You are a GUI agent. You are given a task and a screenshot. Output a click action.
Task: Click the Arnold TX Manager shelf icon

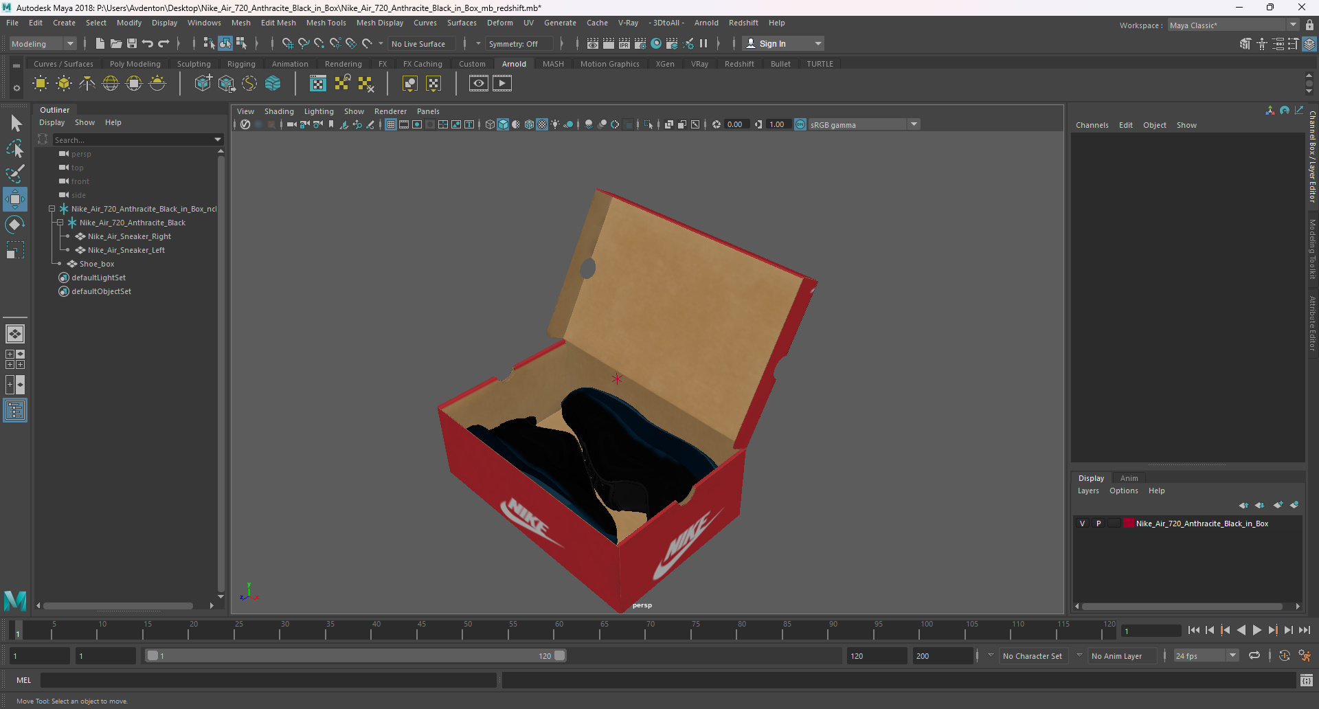click(318, 84)
